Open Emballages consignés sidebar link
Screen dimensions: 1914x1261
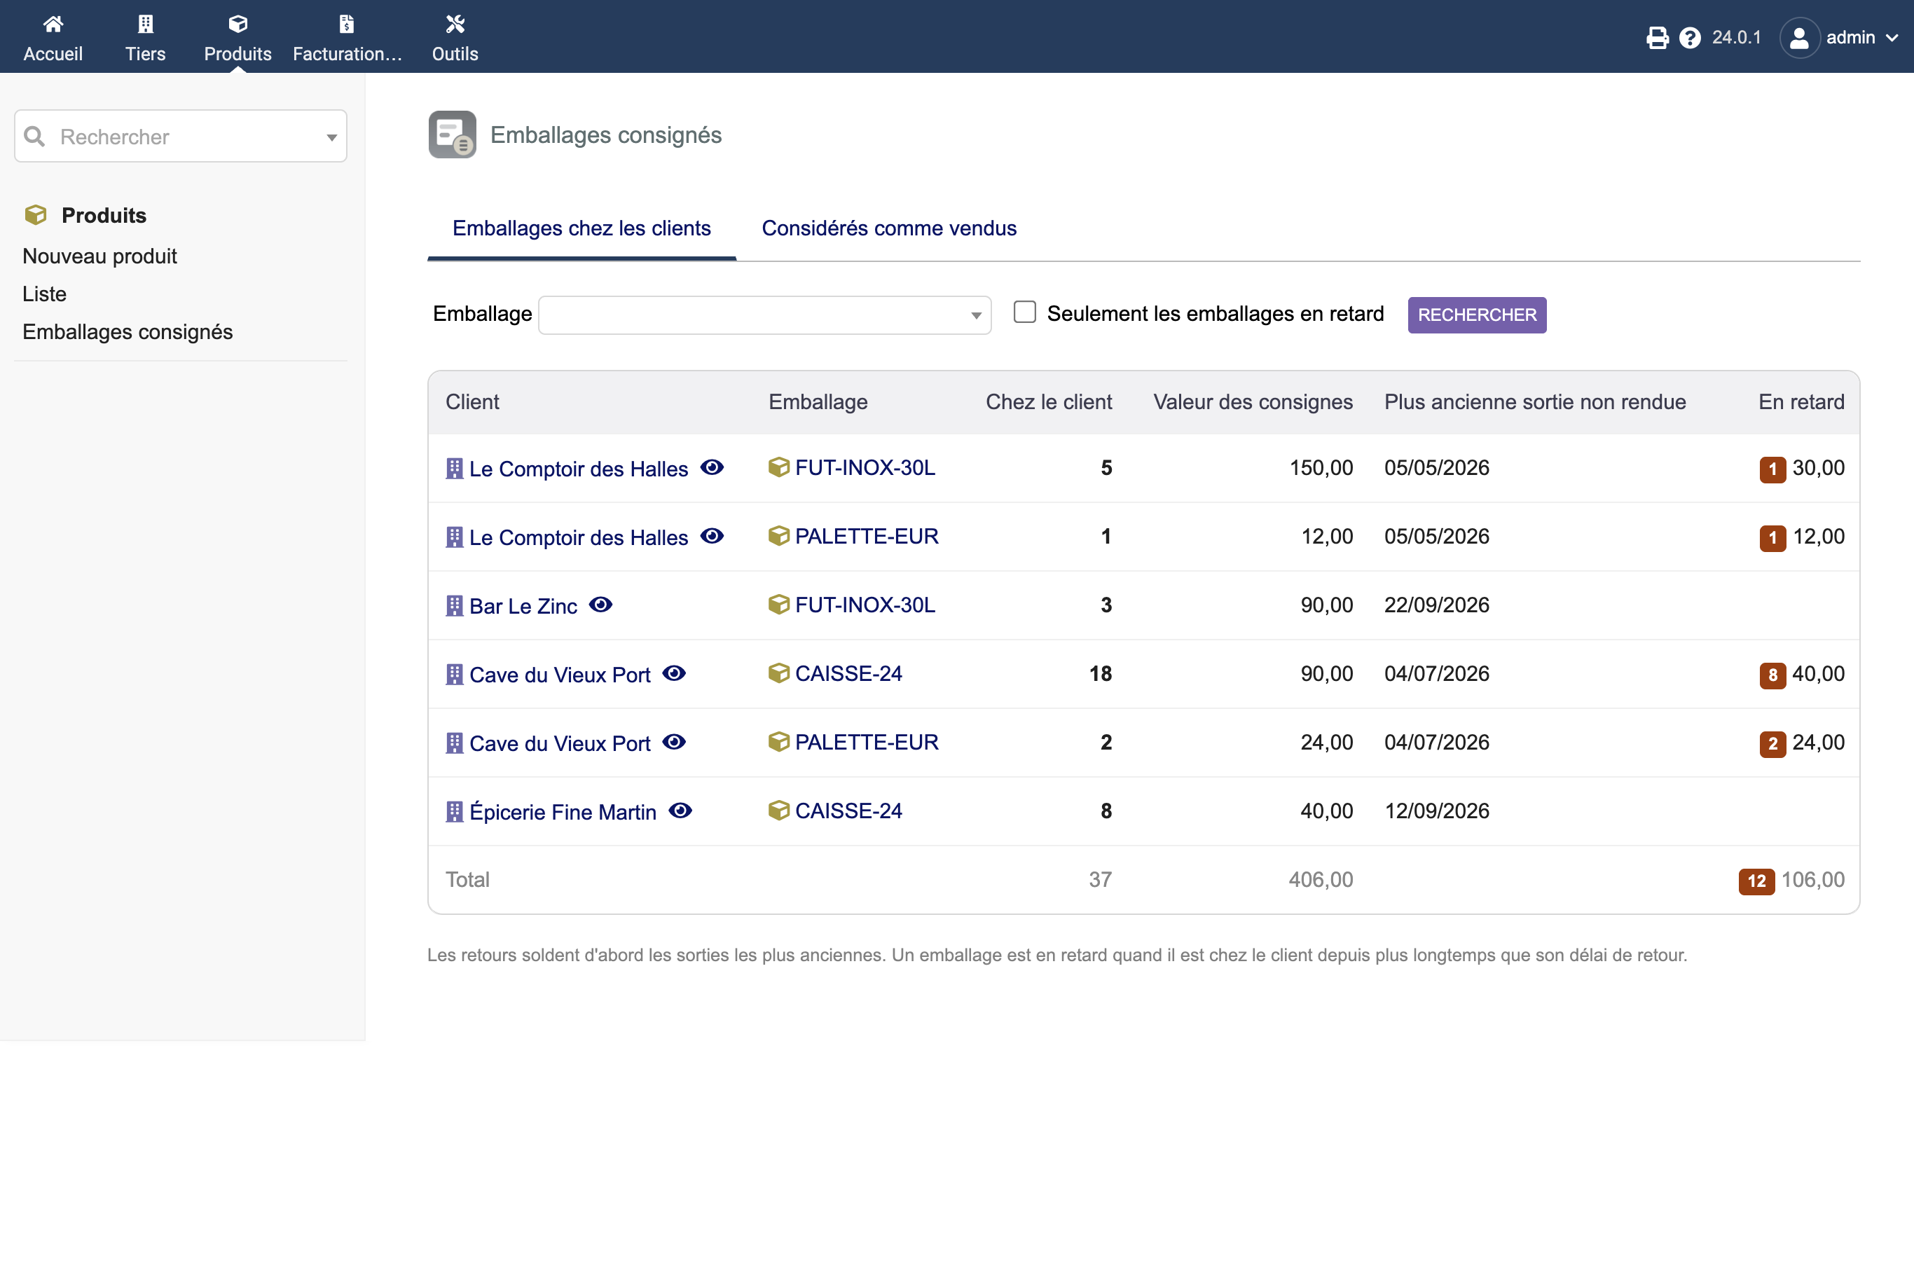[x=128, y=331]
